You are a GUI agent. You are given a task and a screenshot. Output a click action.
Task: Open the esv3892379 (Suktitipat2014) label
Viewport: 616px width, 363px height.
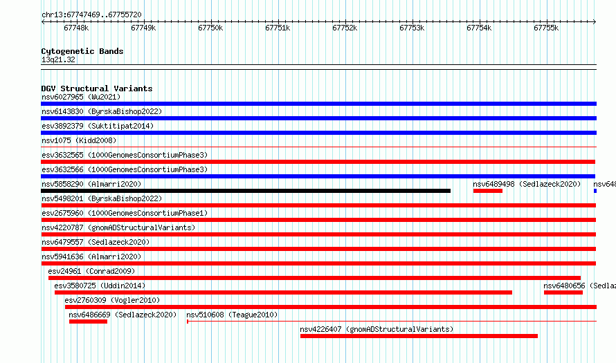click(x=98, y=126)
